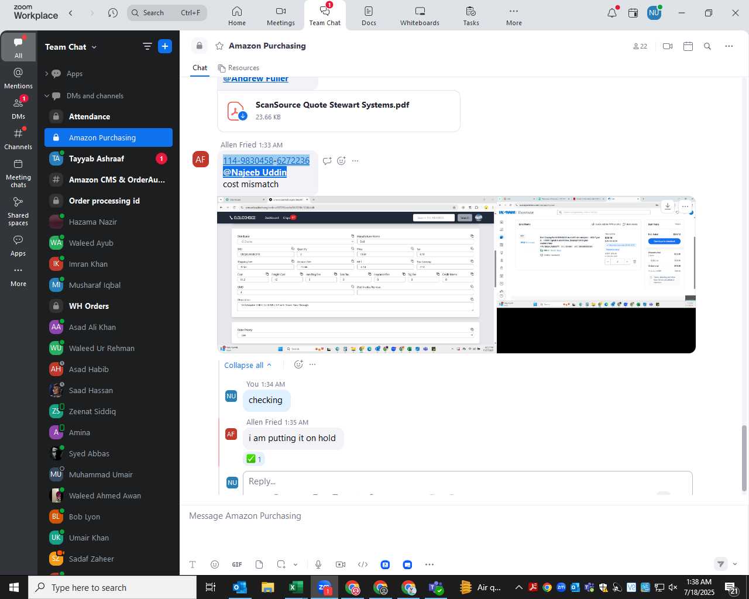Record an audio message
The width and height of the screenshot is (749, 599).
click(318, 564)
